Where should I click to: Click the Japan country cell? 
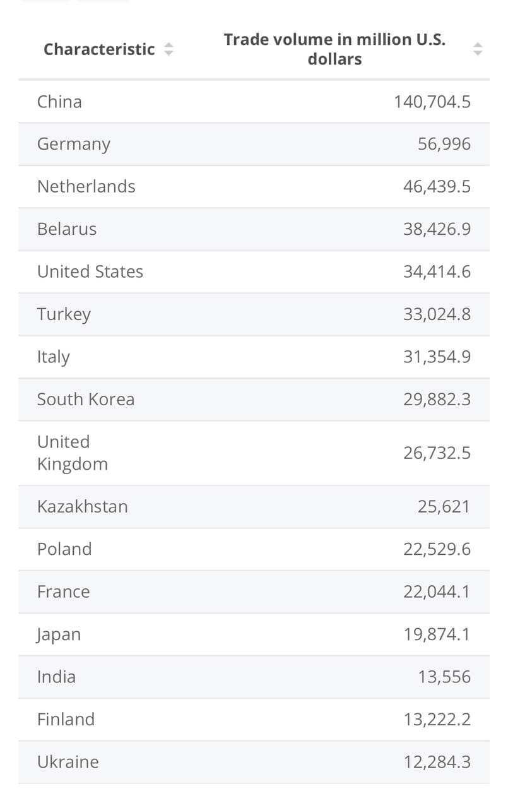pos(59,634)
